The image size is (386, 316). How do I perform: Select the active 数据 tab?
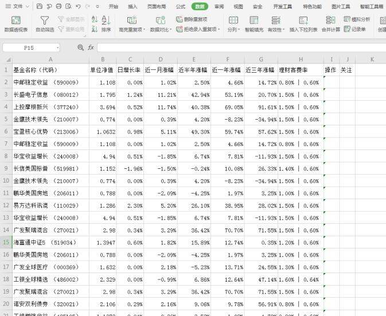click(x=200, y=6)
